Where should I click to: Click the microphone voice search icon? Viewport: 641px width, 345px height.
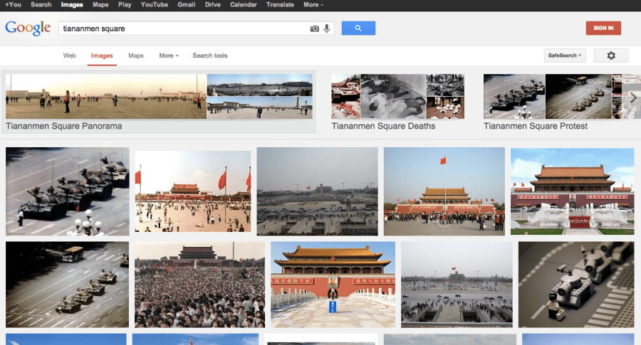[327, 28]
